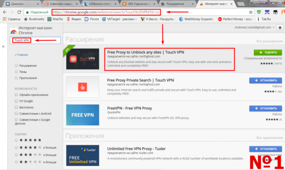The image size is (285, 170).
Task: Open Unlimited Free VPN Proxy - Tuxler title
Action: 136,149
